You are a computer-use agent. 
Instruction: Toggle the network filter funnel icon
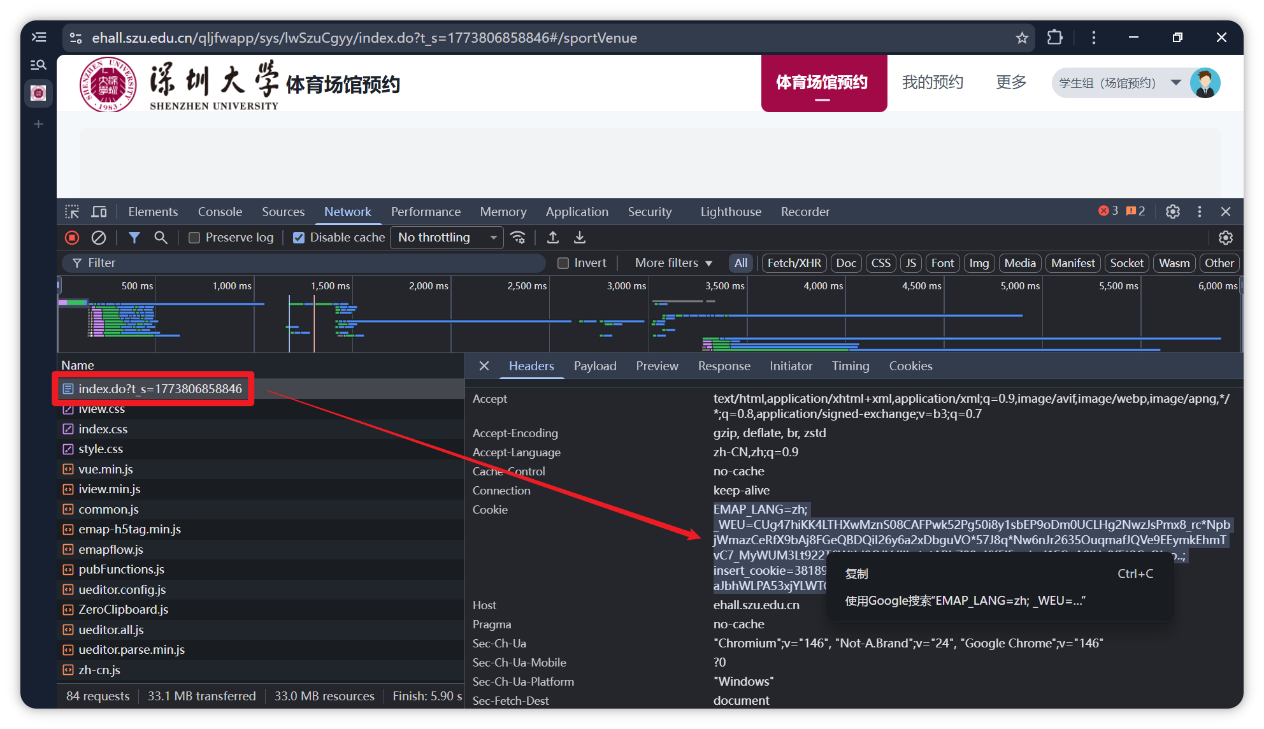click(x=134, y=238)
